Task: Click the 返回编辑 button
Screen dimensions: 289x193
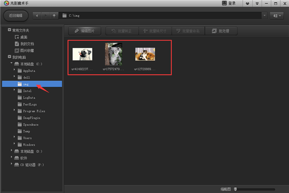Action: [16, 15]
